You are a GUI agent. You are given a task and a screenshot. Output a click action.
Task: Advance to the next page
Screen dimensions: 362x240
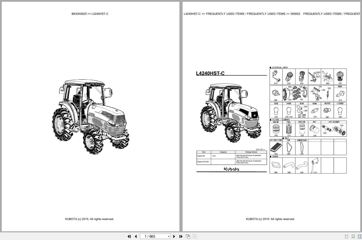tap(174, 237)
